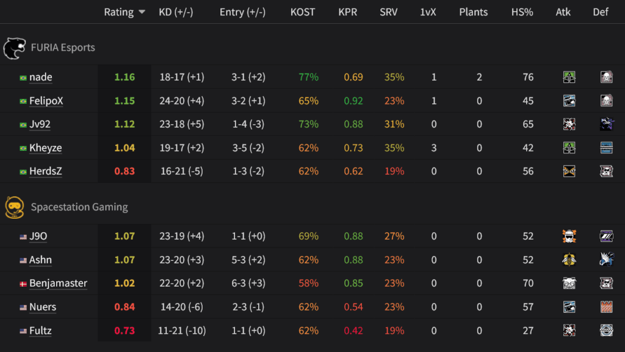
Task: Open the Rating sort dropdown arrow
Action: pyautogui.click(x=142, y=12)
